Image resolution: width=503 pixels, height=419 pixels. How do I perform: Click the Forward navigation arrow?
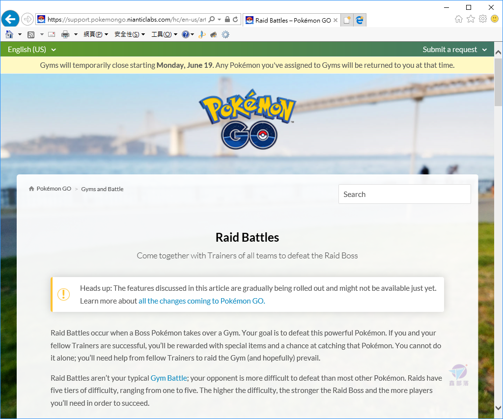click(28, 19)
